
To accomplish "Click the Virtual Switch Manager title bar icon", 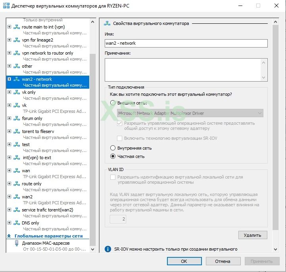I will click(x=6, y=6).
